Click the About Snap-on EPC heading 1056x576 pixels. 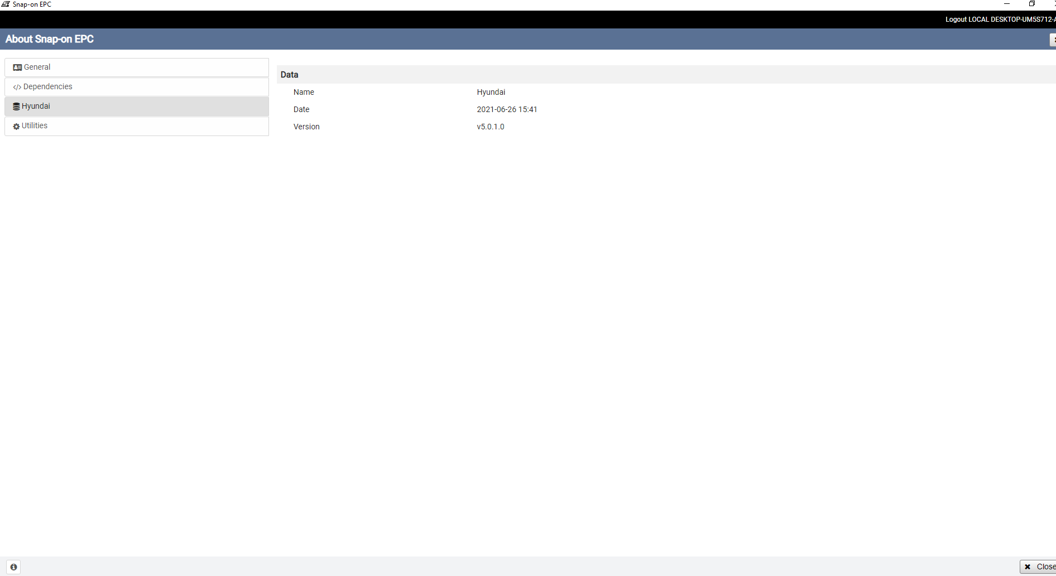50,39
